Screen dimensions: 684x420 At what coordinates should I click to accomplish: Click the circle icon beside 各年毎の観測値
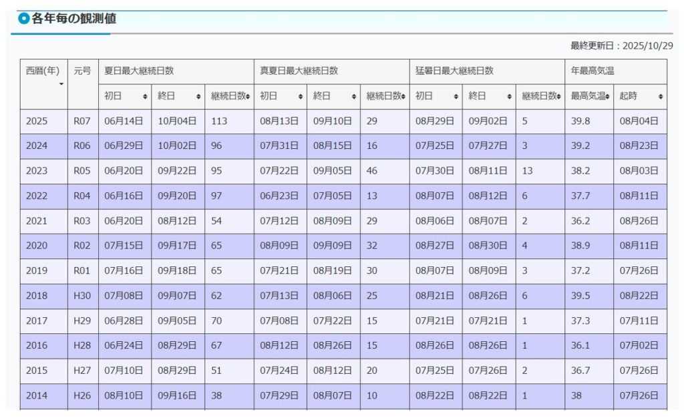[24, 19]
